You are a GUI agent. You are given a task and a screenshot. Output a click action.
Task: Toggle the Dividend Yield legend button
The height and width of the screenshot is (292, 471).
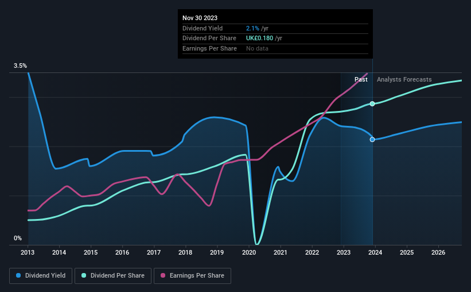pyautogui.click(x=41, y=276)
